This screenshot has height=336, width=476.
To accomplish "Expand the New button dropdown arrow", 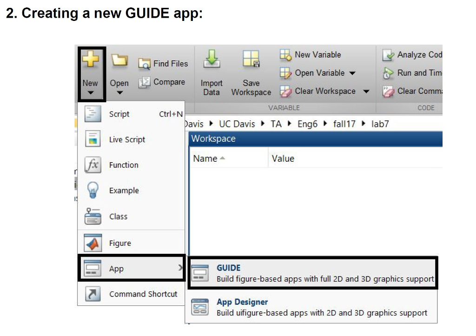I will tap(91, 92).
